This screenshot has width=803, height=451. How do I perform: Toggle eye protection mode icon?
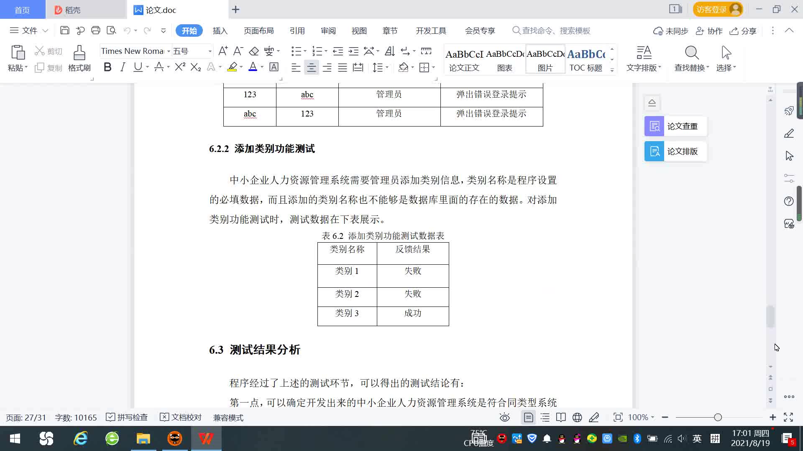[x=505, y=417]
